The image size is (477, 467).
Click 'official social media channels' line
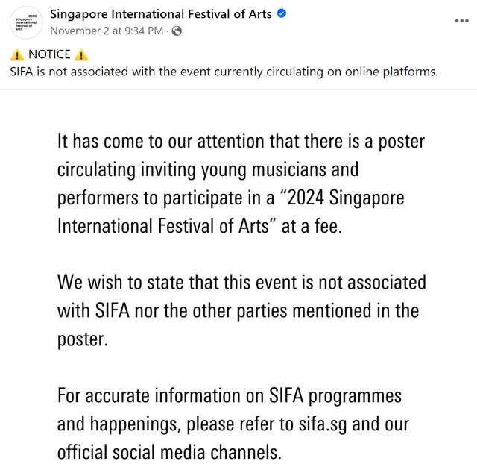pyautogui.click(x=169, y=452)
